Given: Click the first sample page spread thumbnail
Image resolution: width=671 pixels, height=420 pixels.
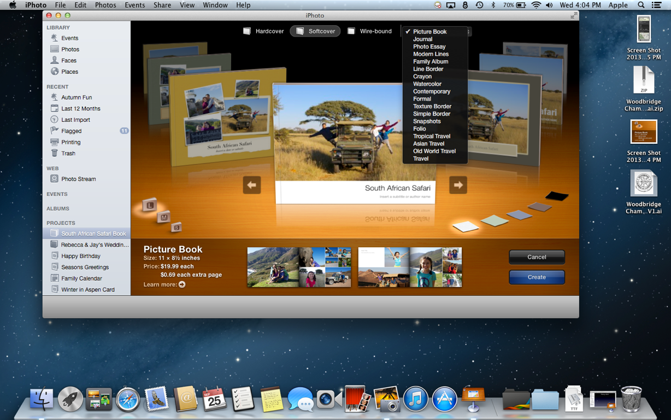Looking at the screenshot, I should [x=299, y=267].
